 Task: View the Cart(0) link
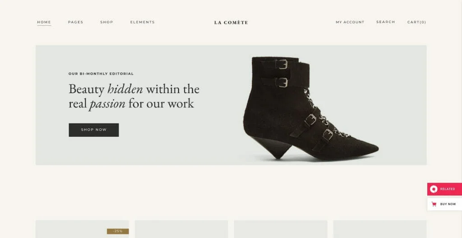[416, 22]
